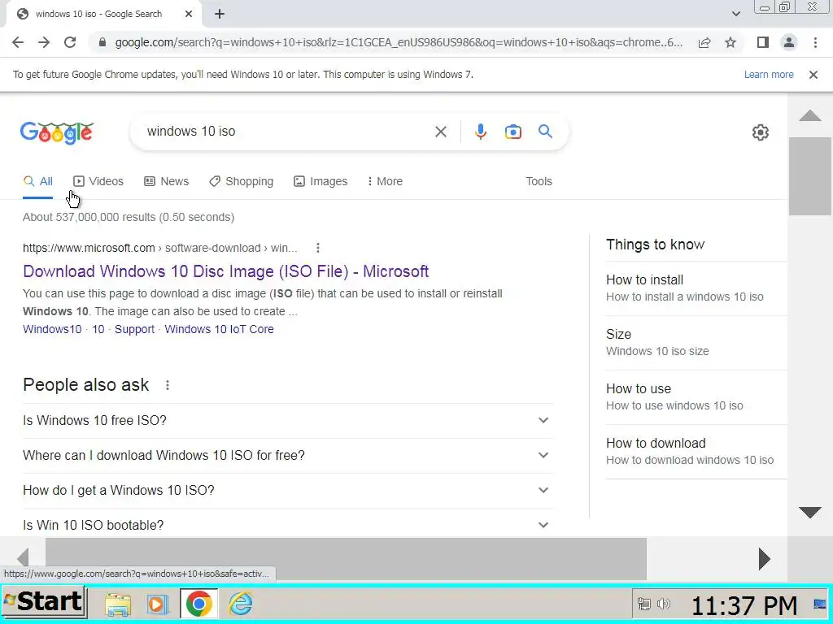This screenshot has height=624, width=833.
Task: Click the address bar URL text
Action: (x=399, y=42)
